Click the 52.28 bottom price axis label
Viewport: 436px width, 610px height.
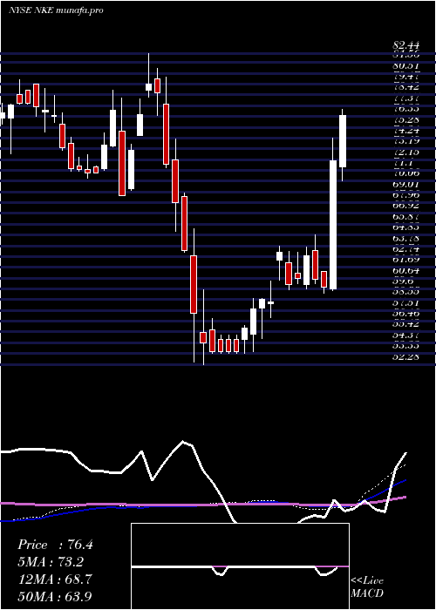pos(405,356)
